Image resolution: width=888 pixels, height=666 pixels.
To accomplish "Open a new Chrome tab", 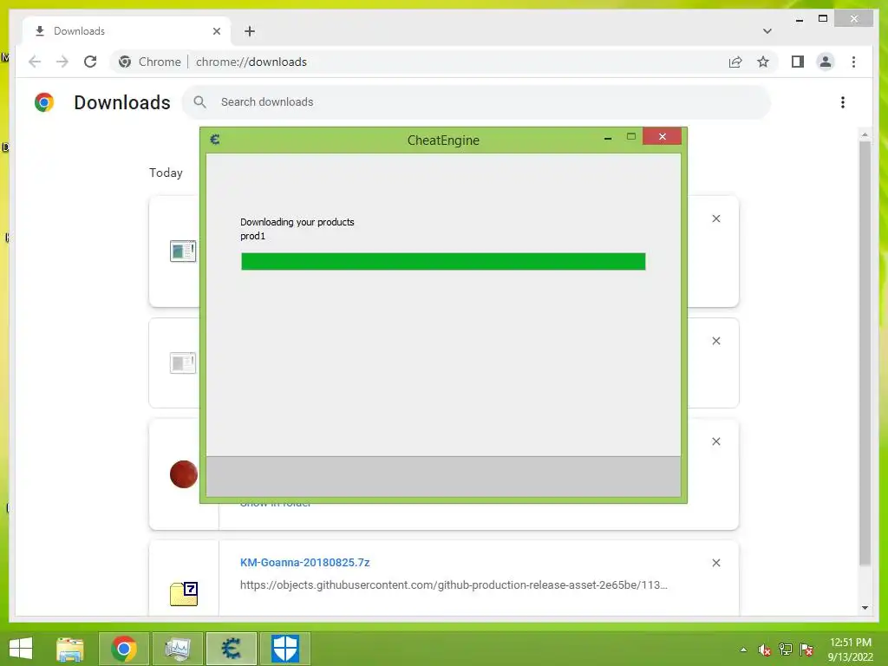I will point(250,31).
